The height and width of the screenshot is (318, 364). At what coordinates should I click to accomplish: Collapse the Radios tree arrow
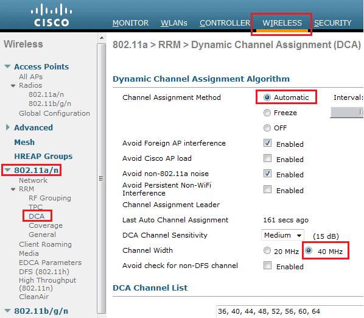pyautogui.click(x=13, y=86)
